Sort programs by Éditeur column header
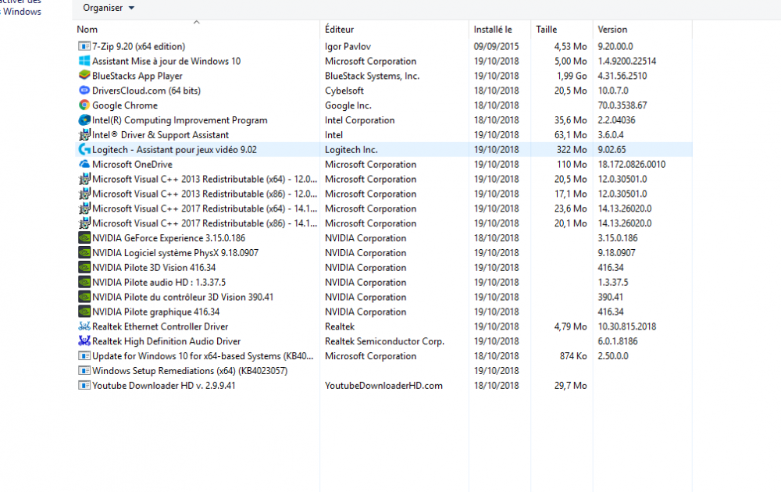The image size is (781, 492). (339, 30)
